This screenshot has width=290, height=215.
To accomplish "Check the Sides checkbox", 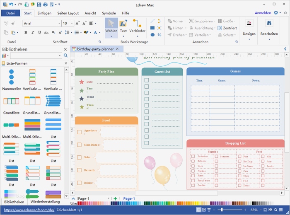I will tap(80, 157).
